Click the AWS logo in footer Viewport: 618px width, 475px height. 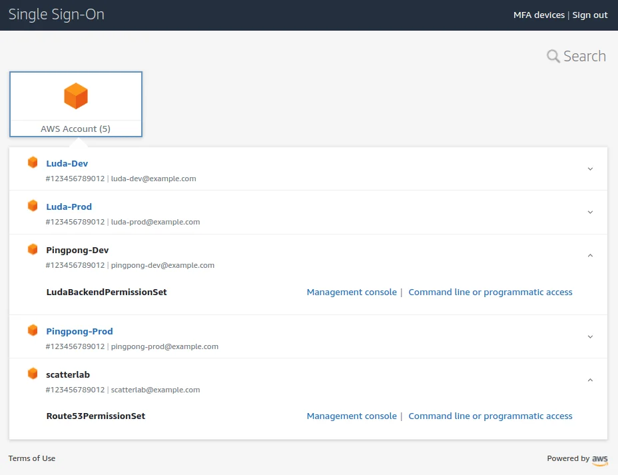(x=599, y=459)
